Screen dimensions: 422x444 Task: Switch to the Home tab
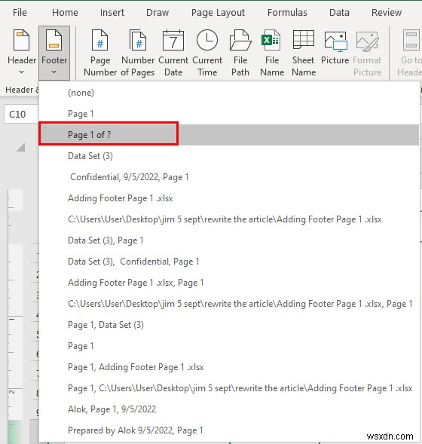(x=65, y=13)
